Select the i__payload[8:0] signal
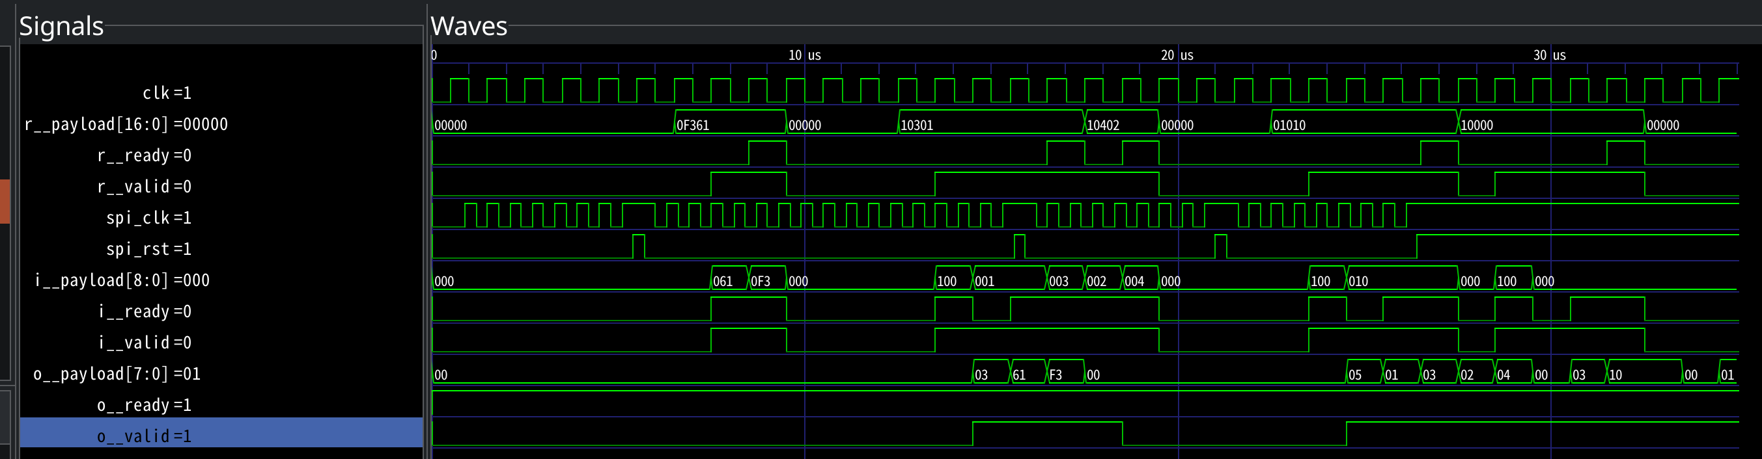 tap(122, 280)
